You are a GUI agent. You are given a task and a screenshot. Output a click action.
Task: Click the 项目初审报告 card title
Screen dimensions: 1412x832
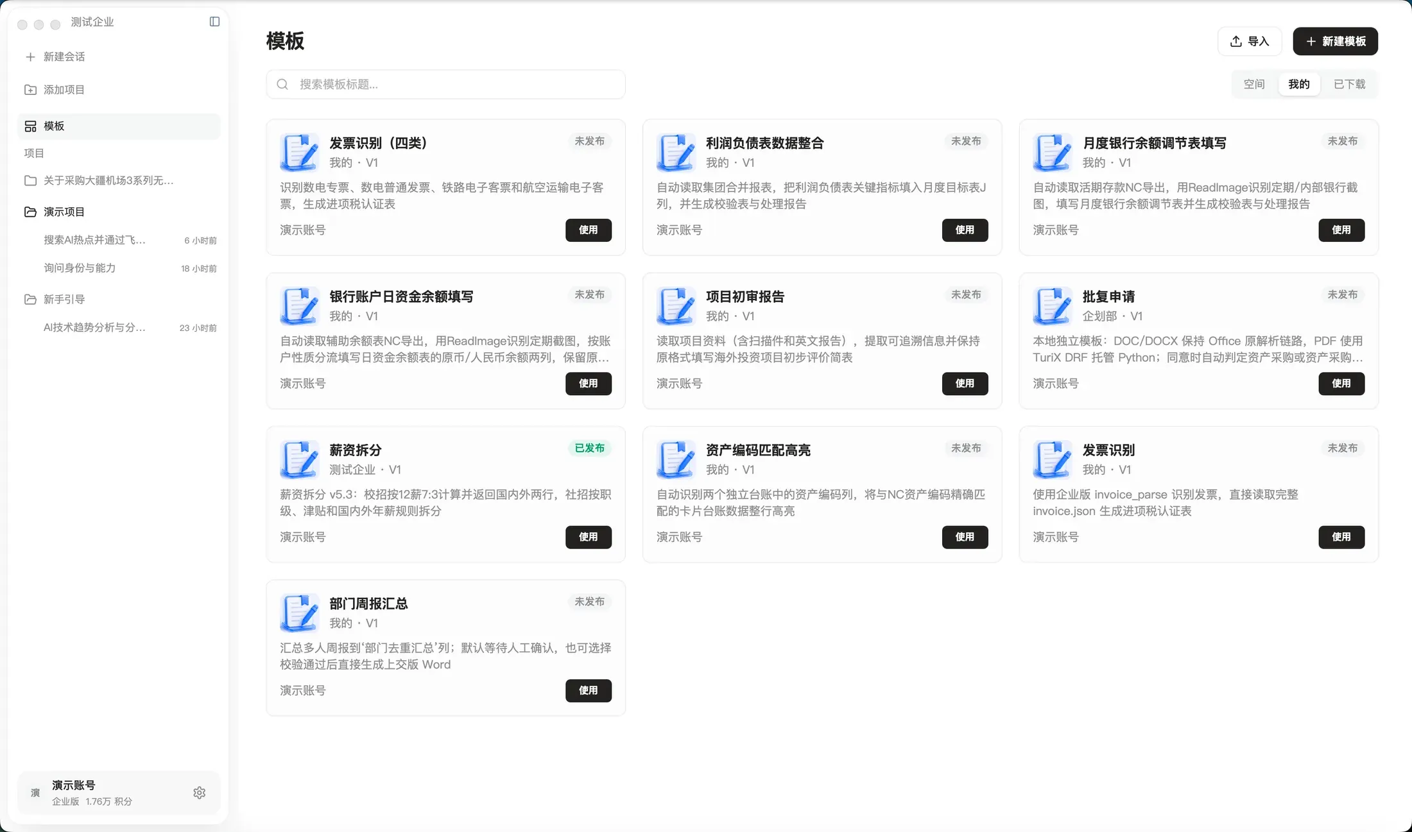click(745, 297)
